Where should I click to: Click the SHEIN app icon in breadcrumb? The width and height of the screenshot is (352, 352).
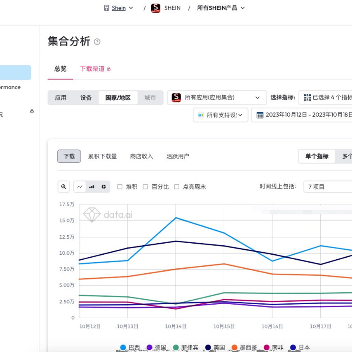point(155,8)
